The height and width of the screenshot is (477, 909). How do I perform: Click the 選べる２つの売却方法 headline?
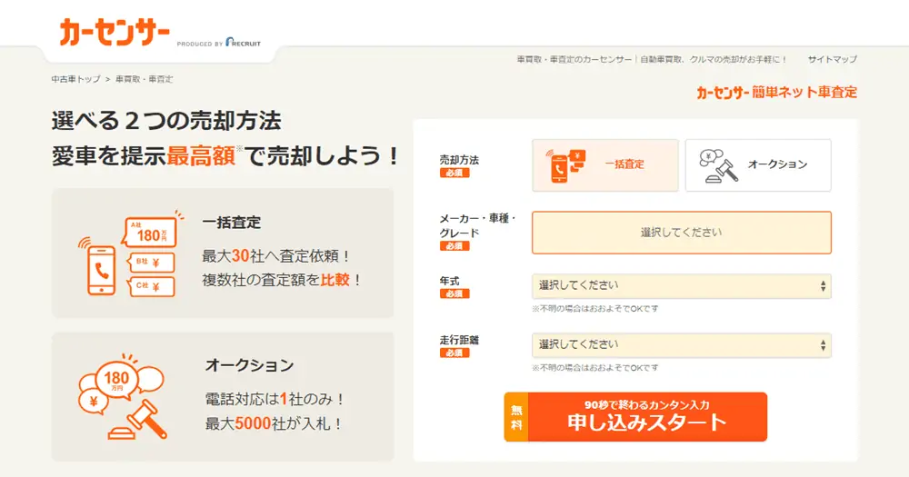166,121
